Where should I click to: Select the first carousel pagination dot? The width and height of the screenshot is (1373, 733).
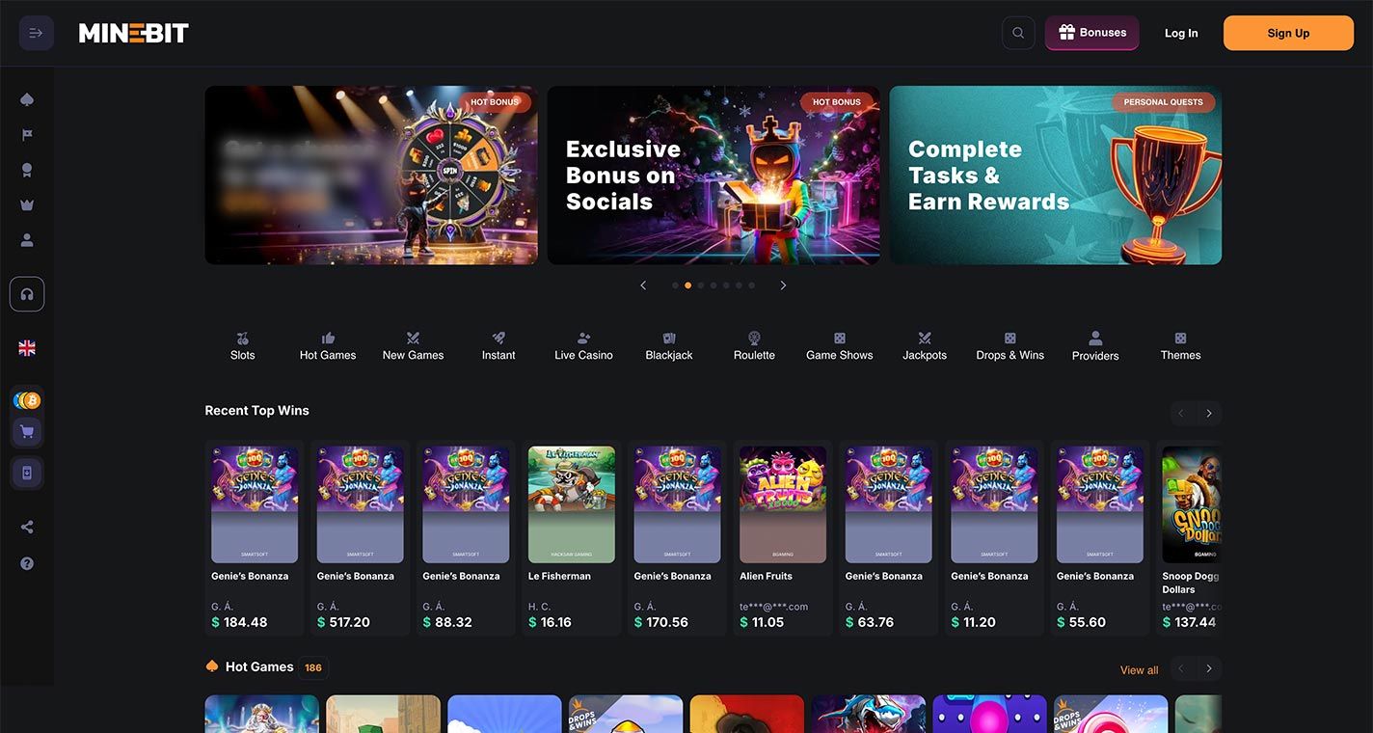675,285
